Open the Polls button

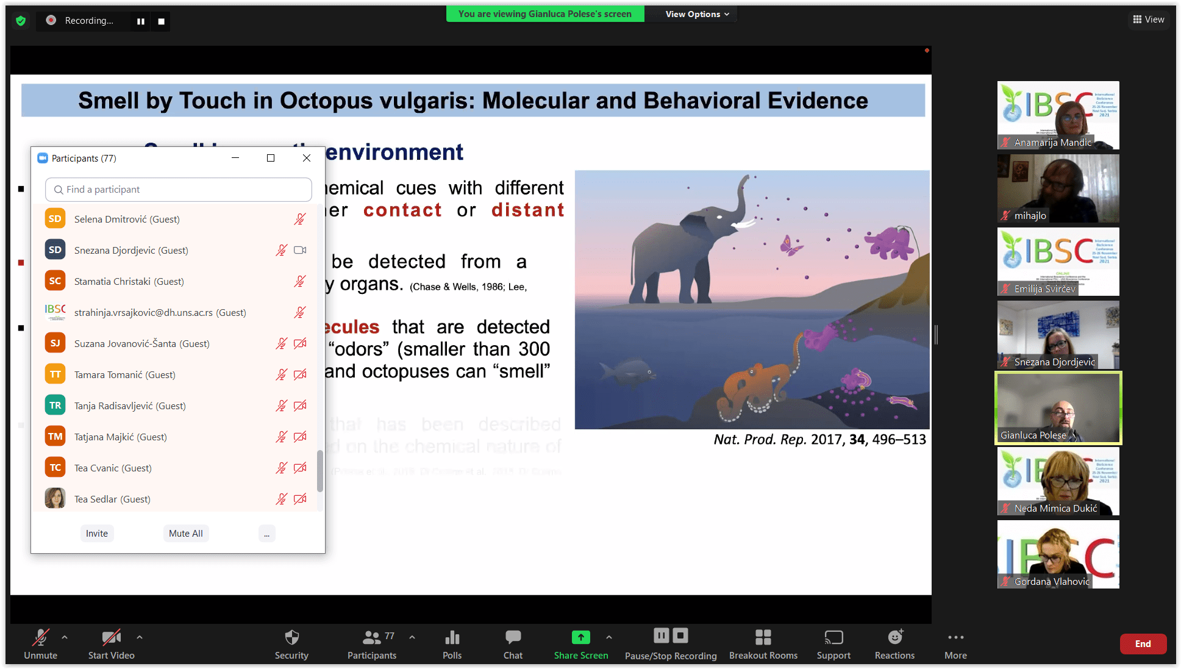click(452, 645)
